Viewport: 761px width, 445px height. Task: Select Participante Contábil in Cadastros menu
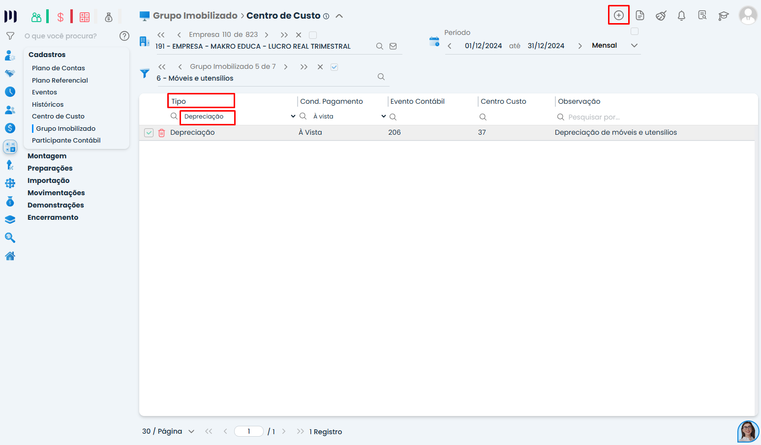coord(66,140)
